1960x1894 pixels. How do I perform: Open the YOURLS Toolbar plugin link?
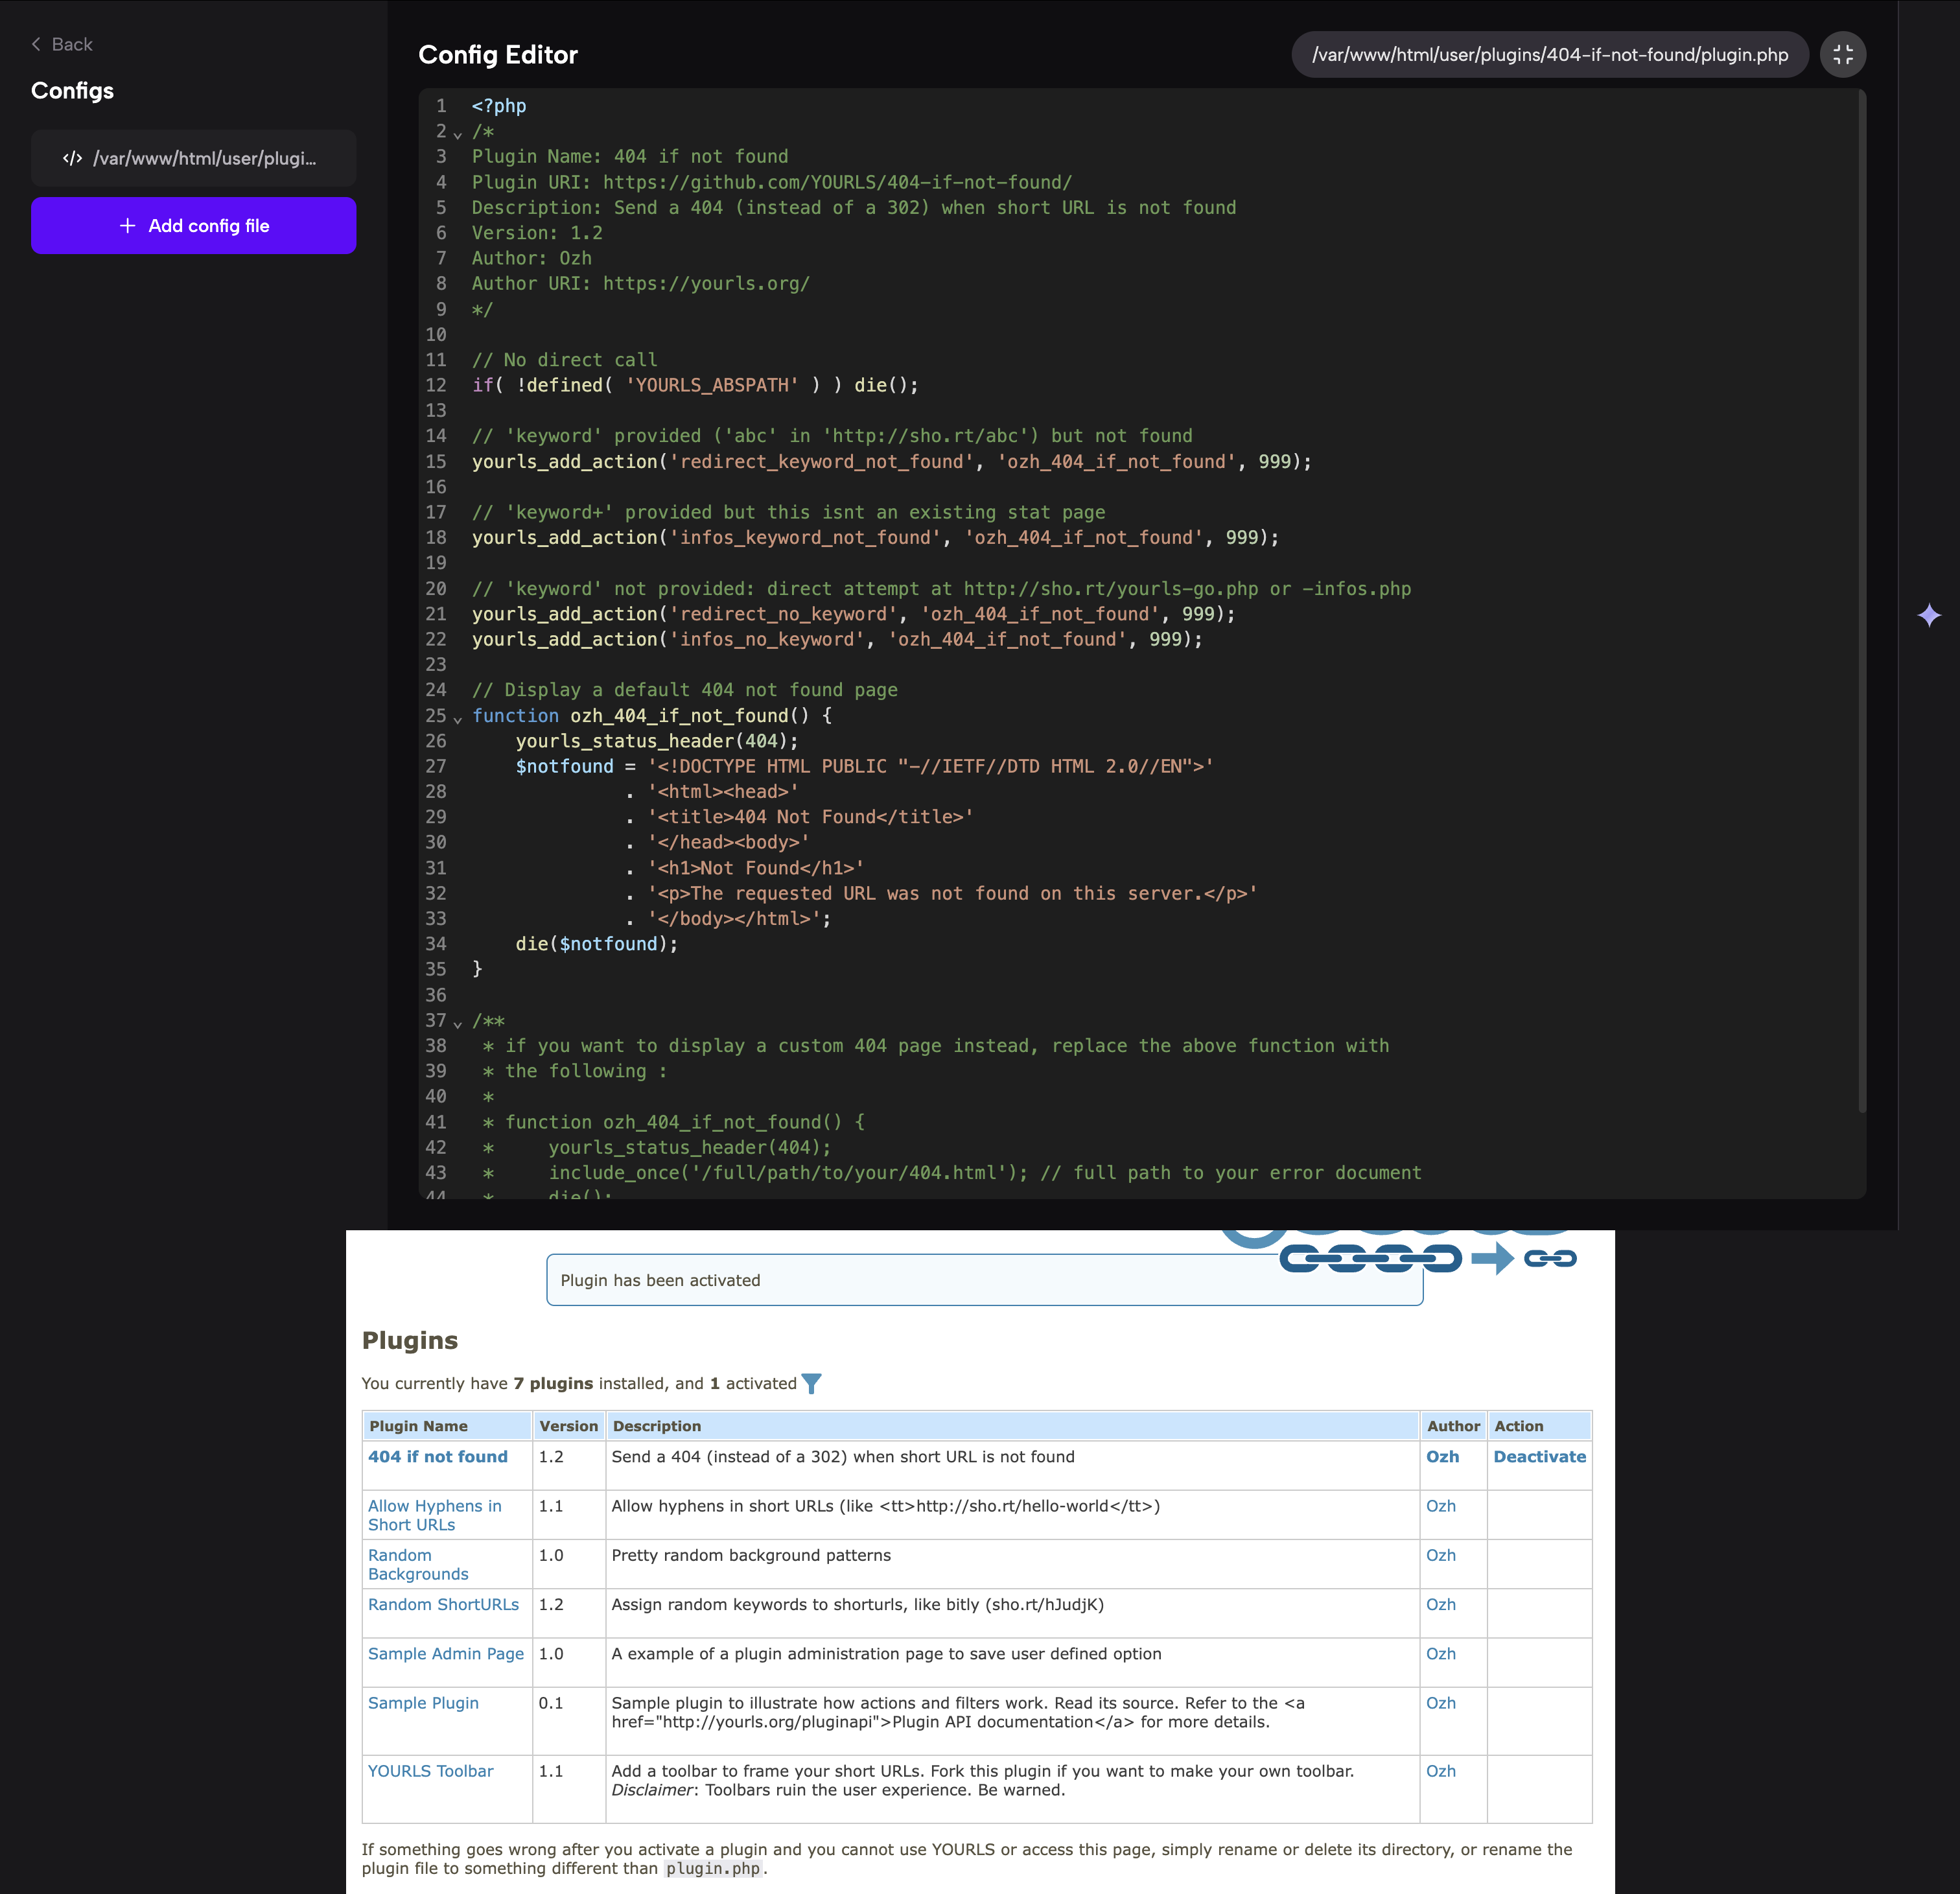(x=430, y=1771)
